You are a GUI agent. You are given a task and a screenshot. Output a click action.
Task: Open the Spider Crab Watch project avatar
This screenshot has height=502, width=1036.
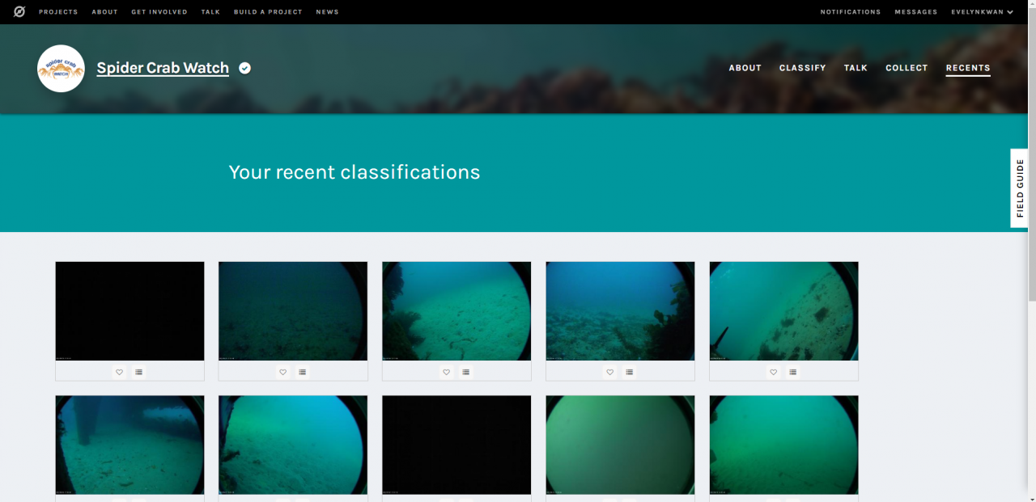click(61, 69)
